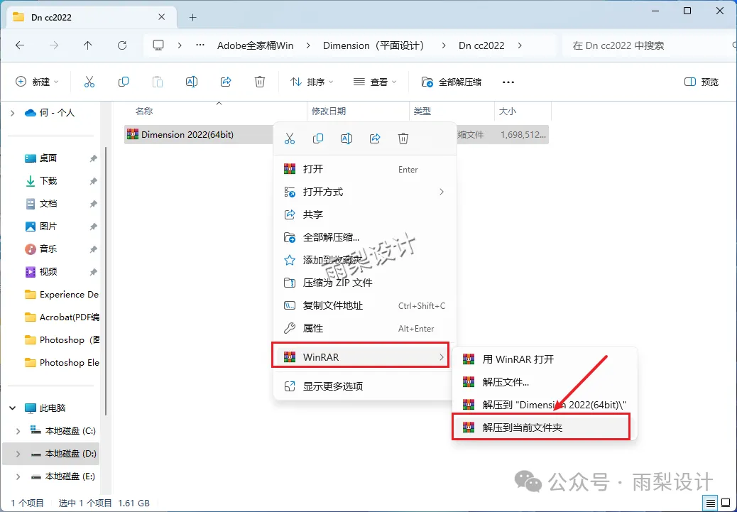The height and width of the screenshot is (512, 737).
Task: Collapse the 此电脑 tree node
Action: [13, 408]
